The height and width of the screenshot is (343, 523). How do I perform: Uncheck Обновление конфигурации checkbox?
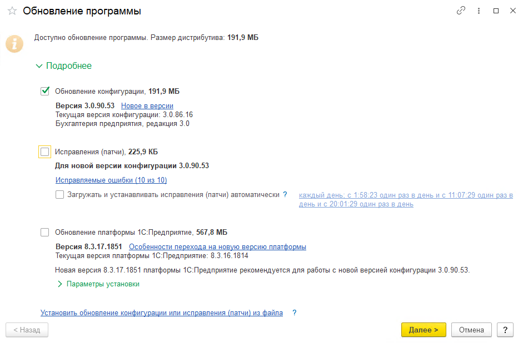(45, 92)
